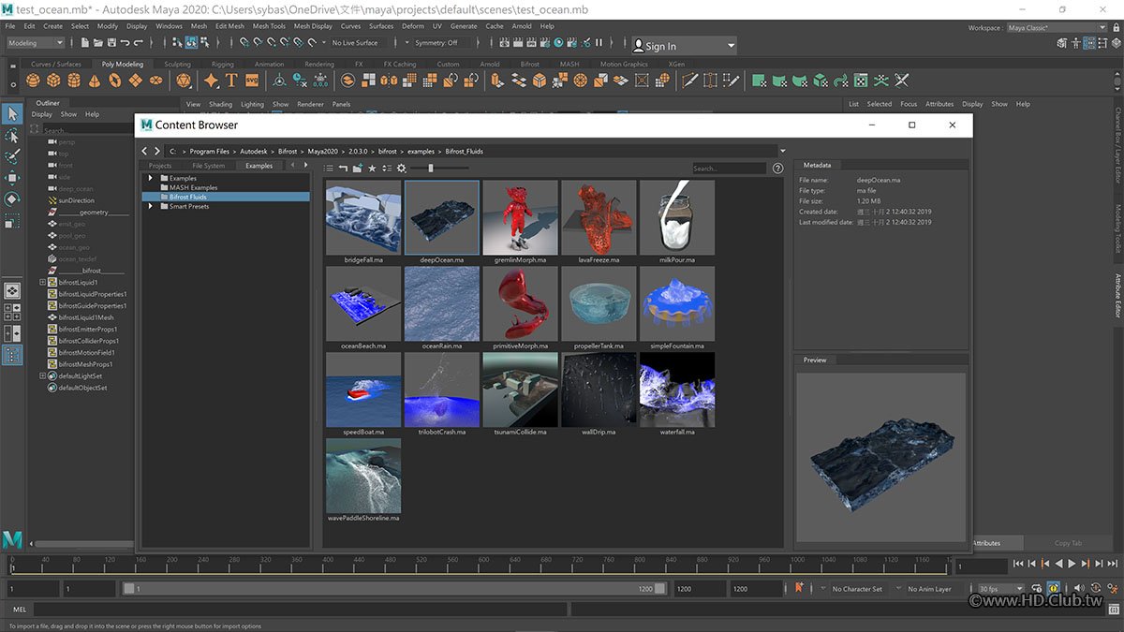1124x632 pixels.
Task: Click the save scene icon
Action: click(x=111, y=43)
